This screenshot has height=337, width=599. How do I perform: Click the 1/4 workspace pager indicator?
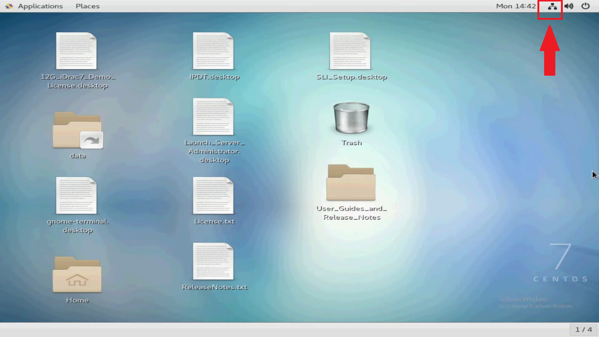point(584,330)
